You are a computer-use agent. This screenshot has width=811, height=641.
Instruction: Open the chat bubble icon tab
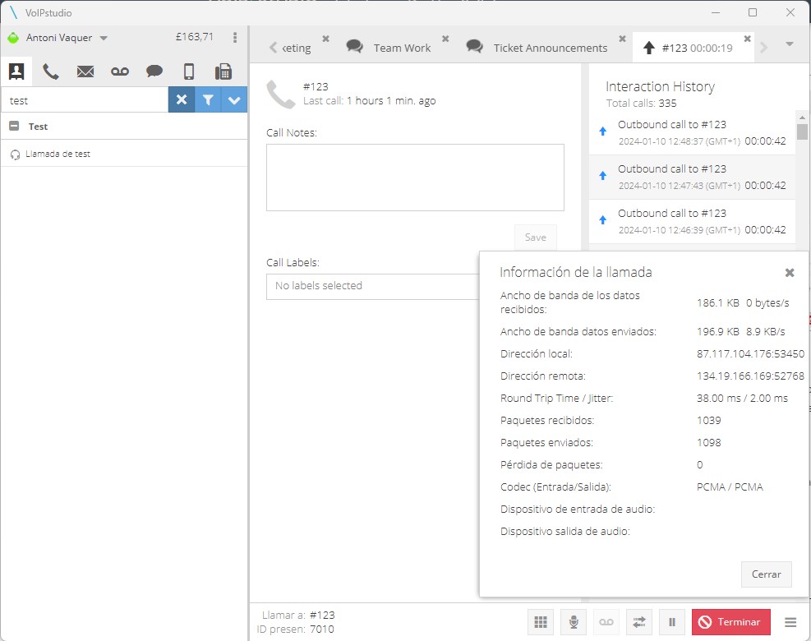(x=154, y=71)
